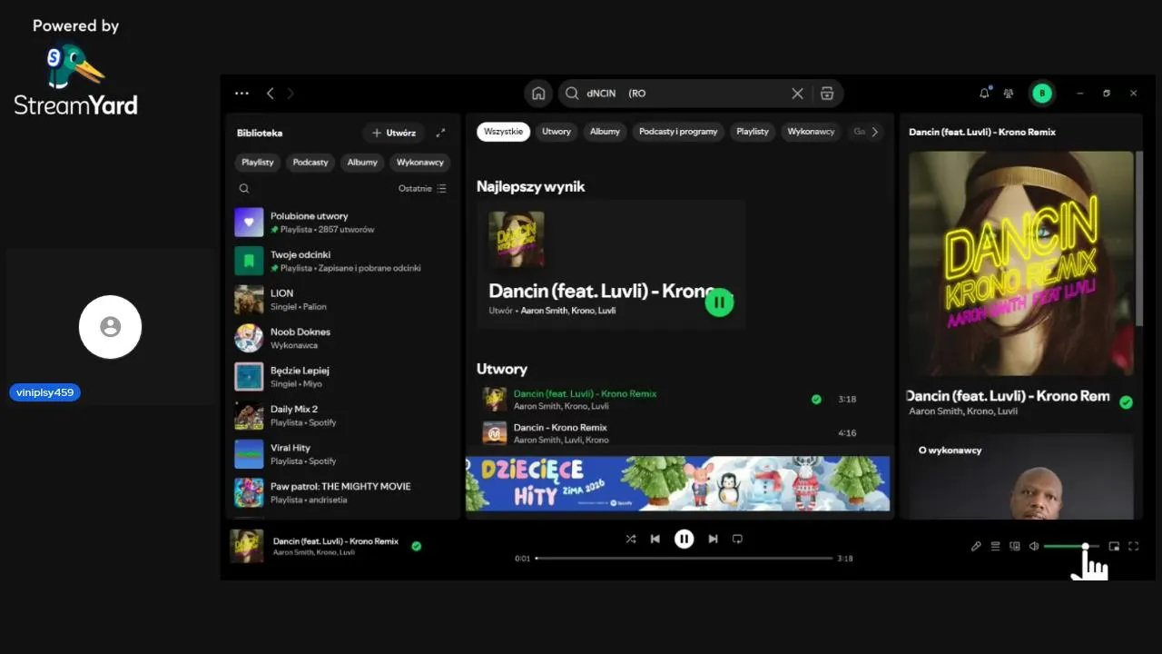Expand the Biblioteka library panel
Viewport: 1162px width, 654px height.
(x=440, y=133)
